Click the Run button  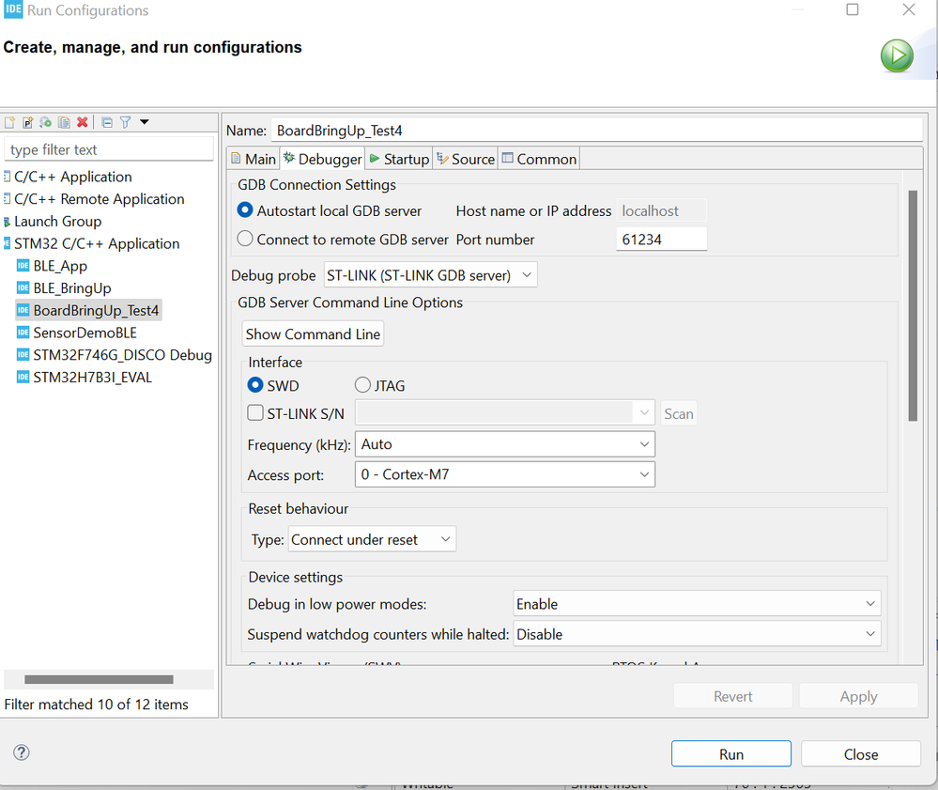[730, 754]
